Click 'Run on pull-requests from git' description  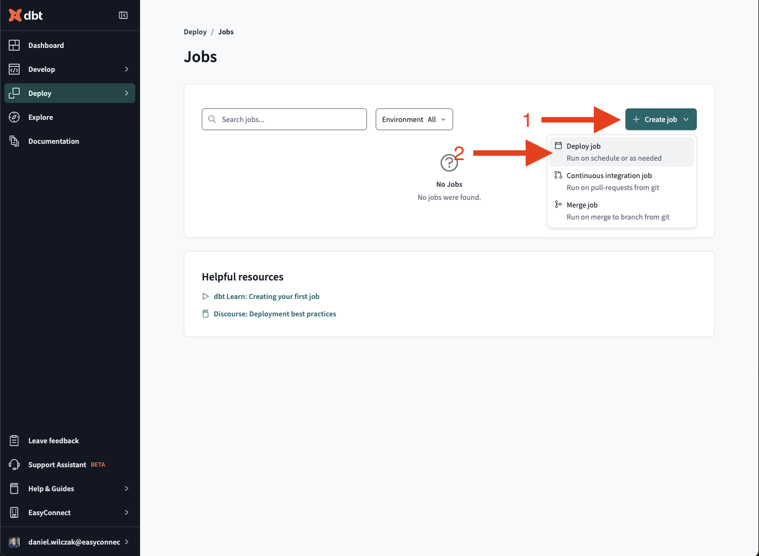click(613, 187)
